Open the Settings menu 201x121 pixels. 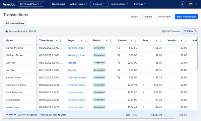140,4
